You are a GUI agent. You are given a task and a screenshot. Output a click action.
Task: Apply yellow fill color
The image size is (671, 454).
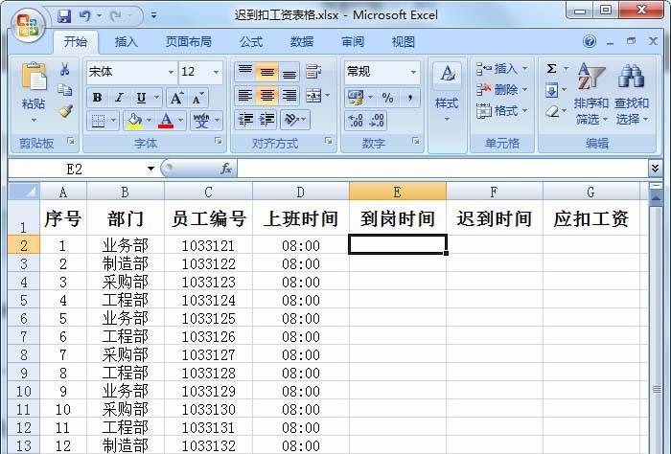pyautogui.click(x=134, y=121)
